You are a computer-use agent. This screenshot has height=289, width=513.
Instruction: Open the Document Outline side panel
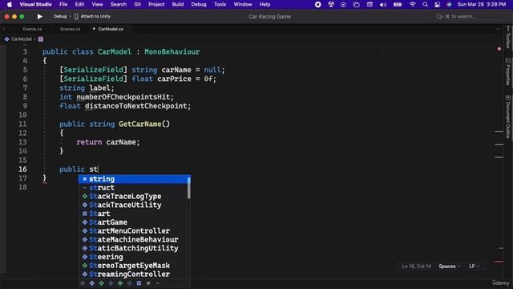click(508, 116)
